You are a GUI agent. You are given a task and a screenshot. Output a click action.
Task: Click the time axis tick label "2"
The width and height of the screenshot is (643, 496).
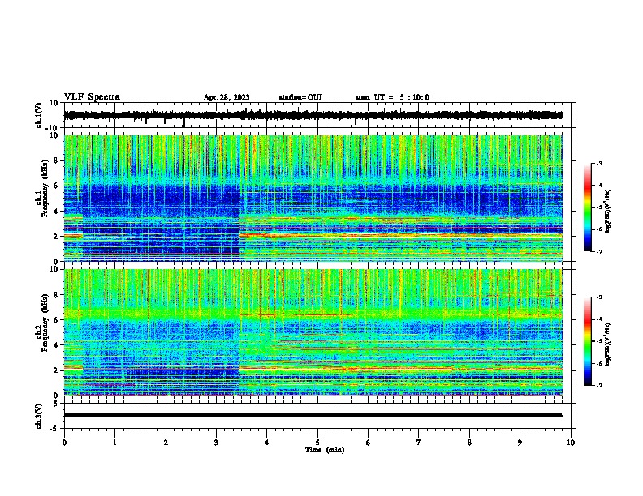point(166,443)
